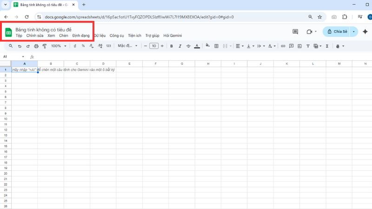The width and height of the screenshot is (372, 209).
Task: Toggle strikethrough formatting
Action: 188,46
